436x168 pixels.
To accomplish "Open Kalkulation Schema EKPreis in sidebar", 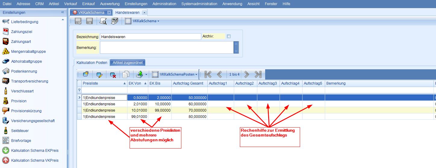I will click(x=35, y=151).
